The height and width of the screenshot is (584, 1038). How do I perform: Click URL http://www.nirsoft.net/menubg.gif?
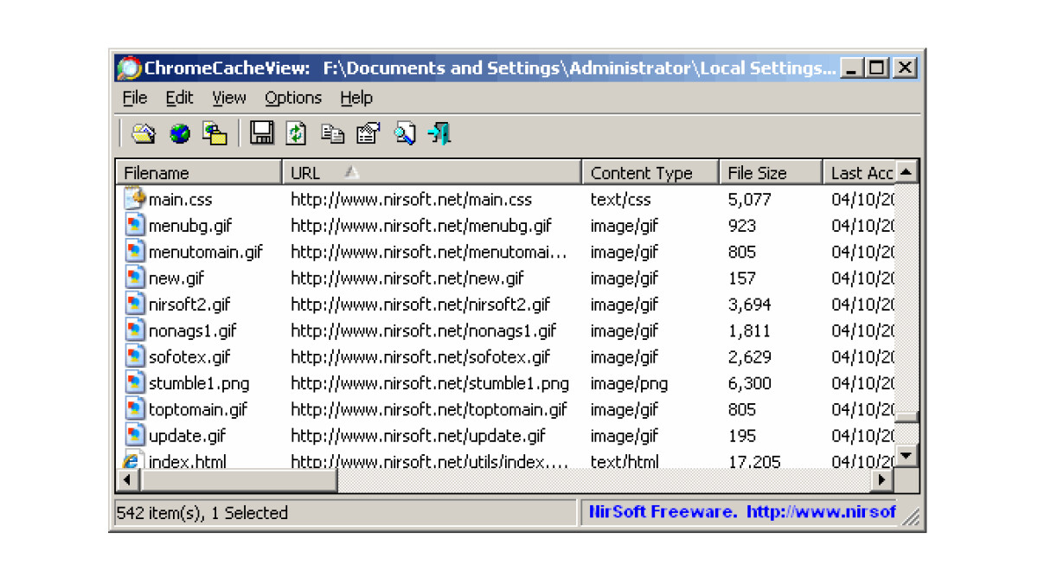point(421,226)
